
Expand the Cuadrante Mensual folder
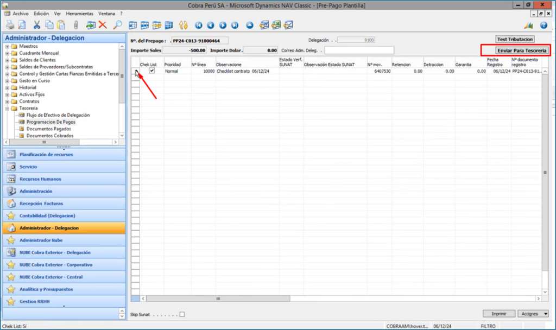(7, 53)
